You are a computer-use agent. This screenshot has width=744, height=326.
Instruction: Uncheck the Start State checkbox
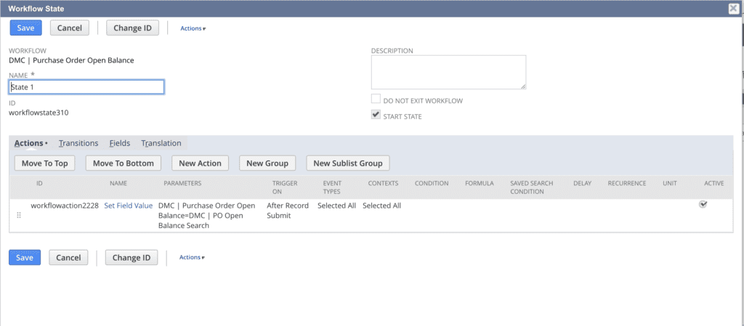coord(376,115)
